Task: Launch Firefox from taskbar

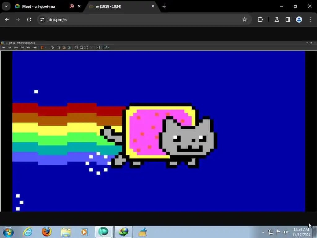Action: 47,232
